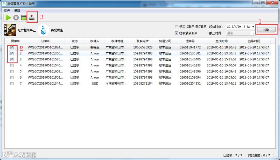Select order WXLGO201905161350...
The image size is (280, 160).
coord(45,53)
